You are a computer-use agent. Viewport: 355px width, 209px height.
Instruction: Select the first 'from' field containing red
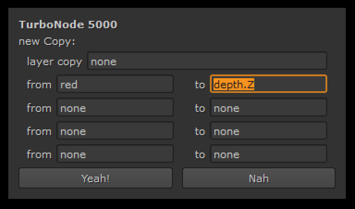point(115,85)
